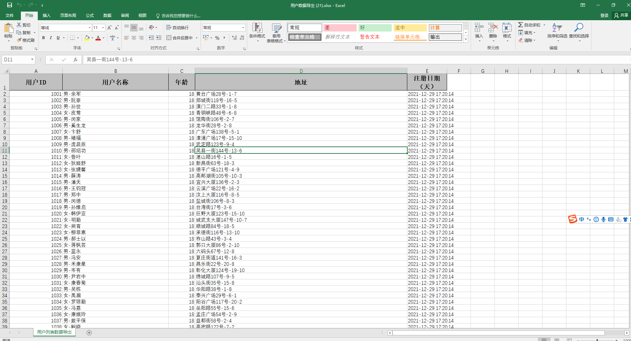Image resolution: width=631 pixels, height=341 pixels.
Task: Enable center text alignment
Action: (x=134, y=37)
